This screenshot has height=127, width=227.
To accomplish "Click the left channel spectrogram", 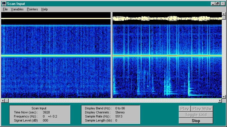I will pyautogui.click(x=56, y=61).
